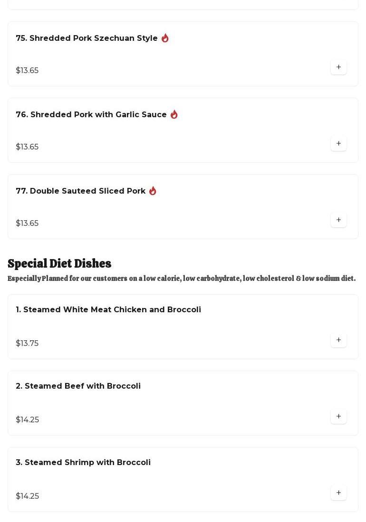Add Shredded Pork with Garlic Sauce
Screen dimensions: 366x522
[338, 144]
